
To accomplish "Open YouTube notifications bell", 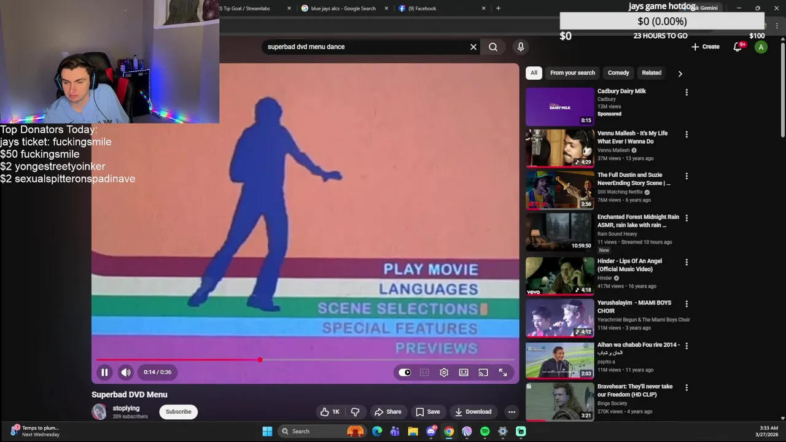I will tap(738, 47).
